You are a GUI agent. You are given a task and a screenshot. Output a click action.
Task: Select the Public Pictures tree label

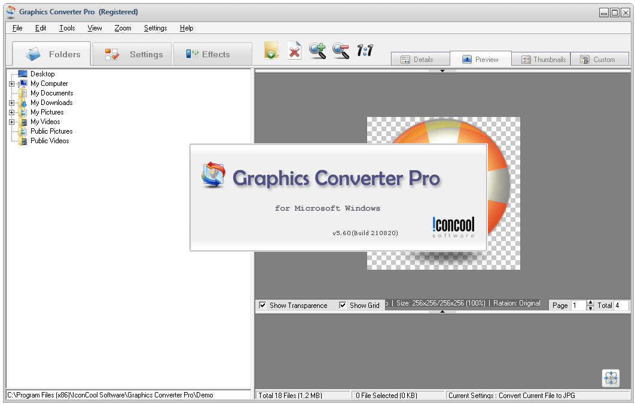[51, 131]
